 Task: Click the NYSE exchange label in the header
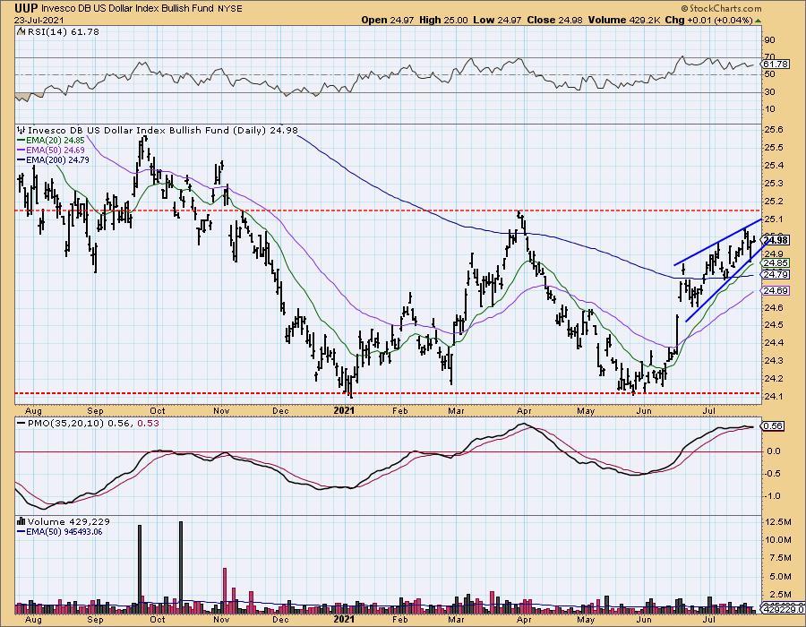pos(230,9)
